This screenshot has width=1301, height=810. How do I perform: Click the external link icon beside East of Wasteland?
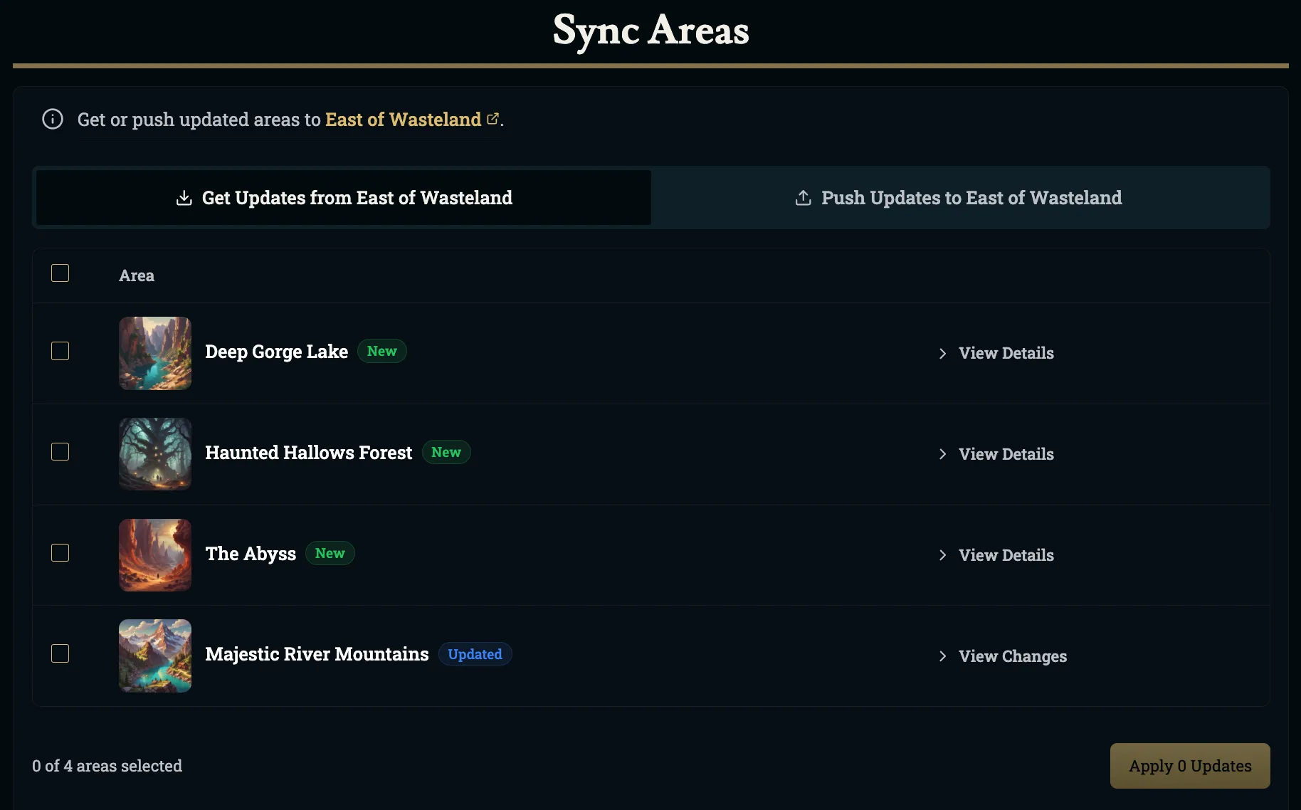pos(493,118)
